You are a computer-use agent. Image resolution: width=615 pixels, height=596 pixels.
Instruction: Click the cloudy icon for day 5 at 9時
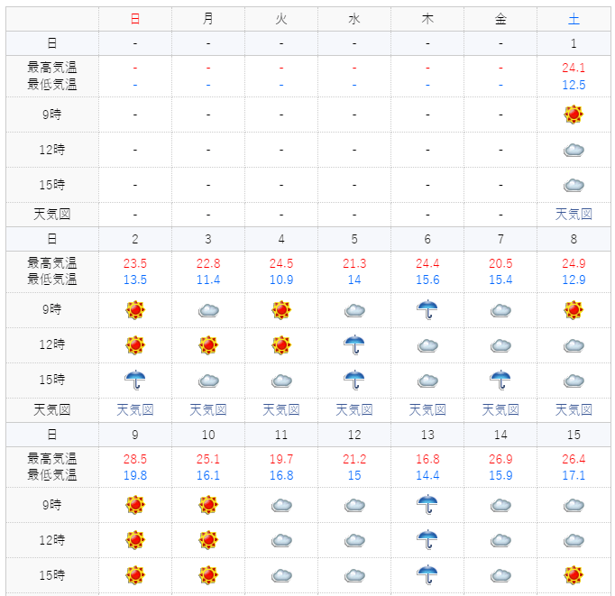point(354,310)
